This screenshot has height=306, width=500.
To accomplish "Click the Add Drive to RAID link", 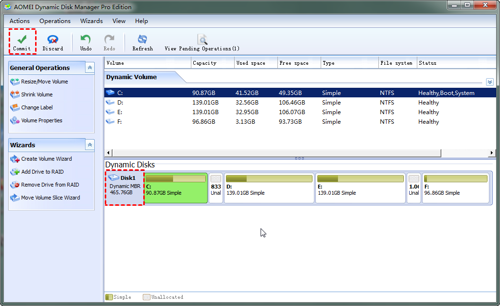I will coord(42,172).
